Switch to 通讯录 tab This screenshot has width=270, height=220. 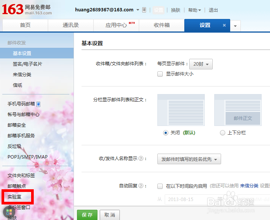tap(71, 25)
